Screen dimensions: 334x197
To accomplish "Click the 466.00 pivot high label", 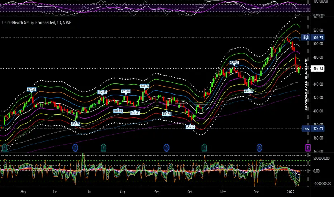I will pos(234,62).
